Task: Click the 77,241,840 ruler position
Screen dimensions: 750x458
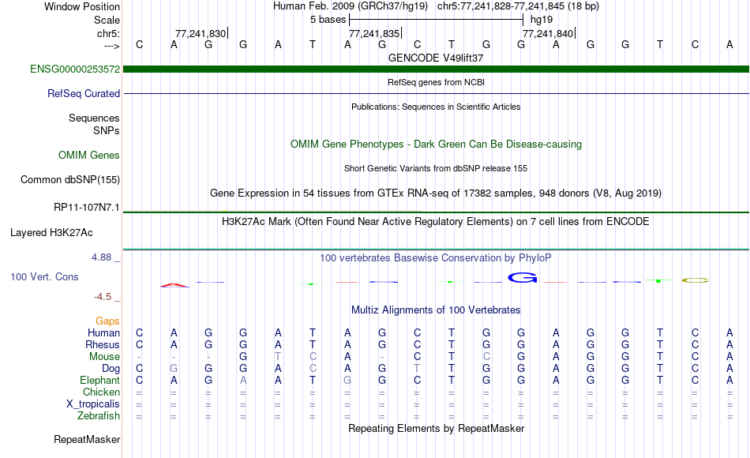Action: tap(548, 33)
